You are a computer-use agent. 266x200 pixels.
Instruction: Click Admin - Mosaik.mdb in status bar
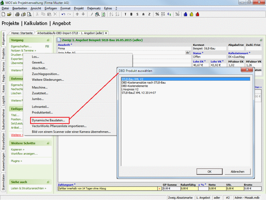point(247,198)
